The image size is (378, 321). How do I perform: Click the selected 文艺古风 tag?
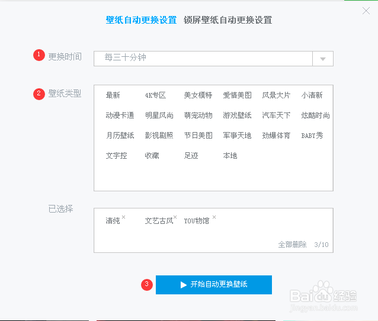pos(159,220)
